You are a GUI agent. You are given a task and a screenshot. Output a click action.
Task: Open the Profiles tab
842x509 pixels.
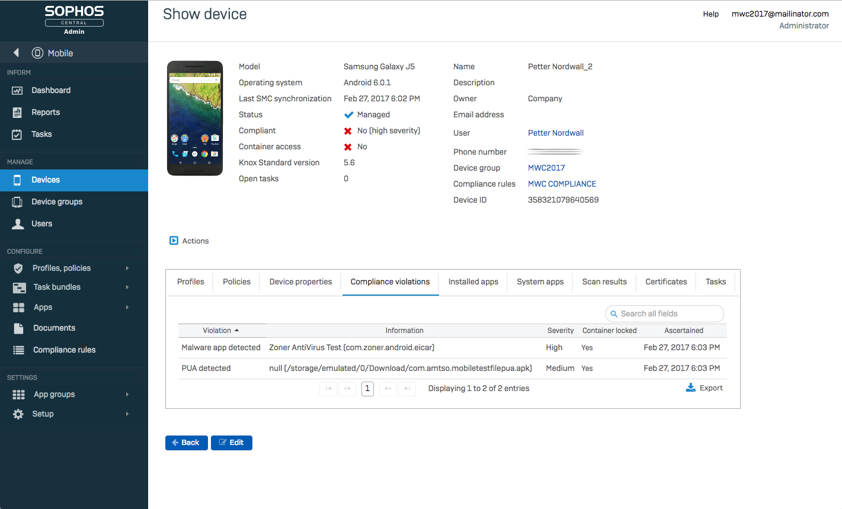[191, 282]
